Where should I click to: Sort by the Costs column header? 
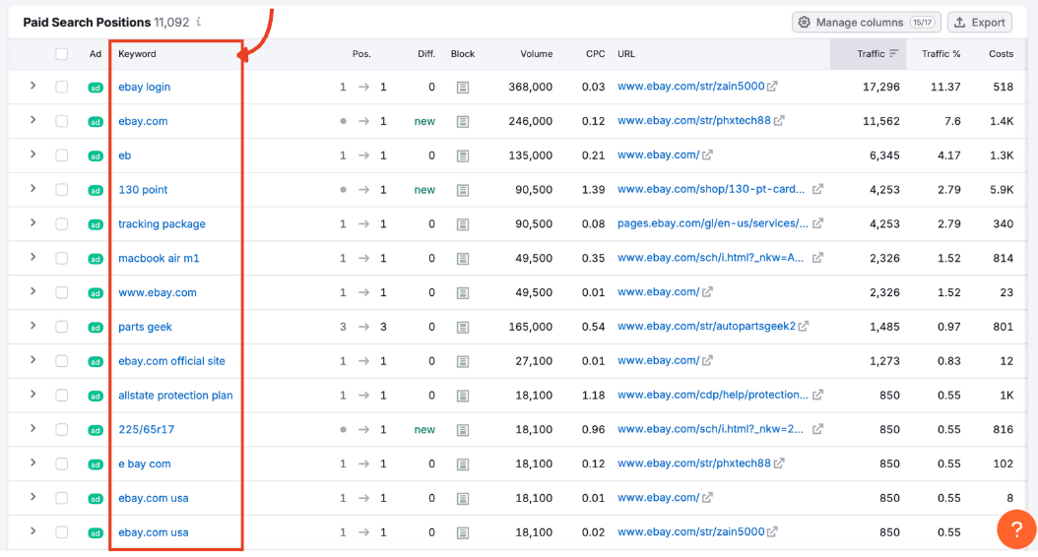pyautogui.click(x=1001, y=54)
